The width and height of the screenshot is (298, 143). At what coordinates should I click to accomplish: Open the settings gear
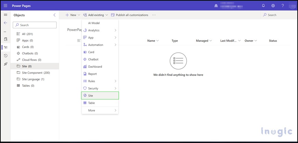coord(273,6)
